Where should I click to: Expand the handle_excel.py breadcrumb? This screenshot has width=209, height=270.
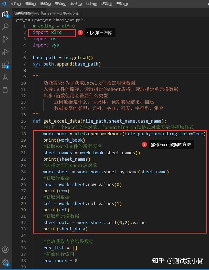(68, 20)
